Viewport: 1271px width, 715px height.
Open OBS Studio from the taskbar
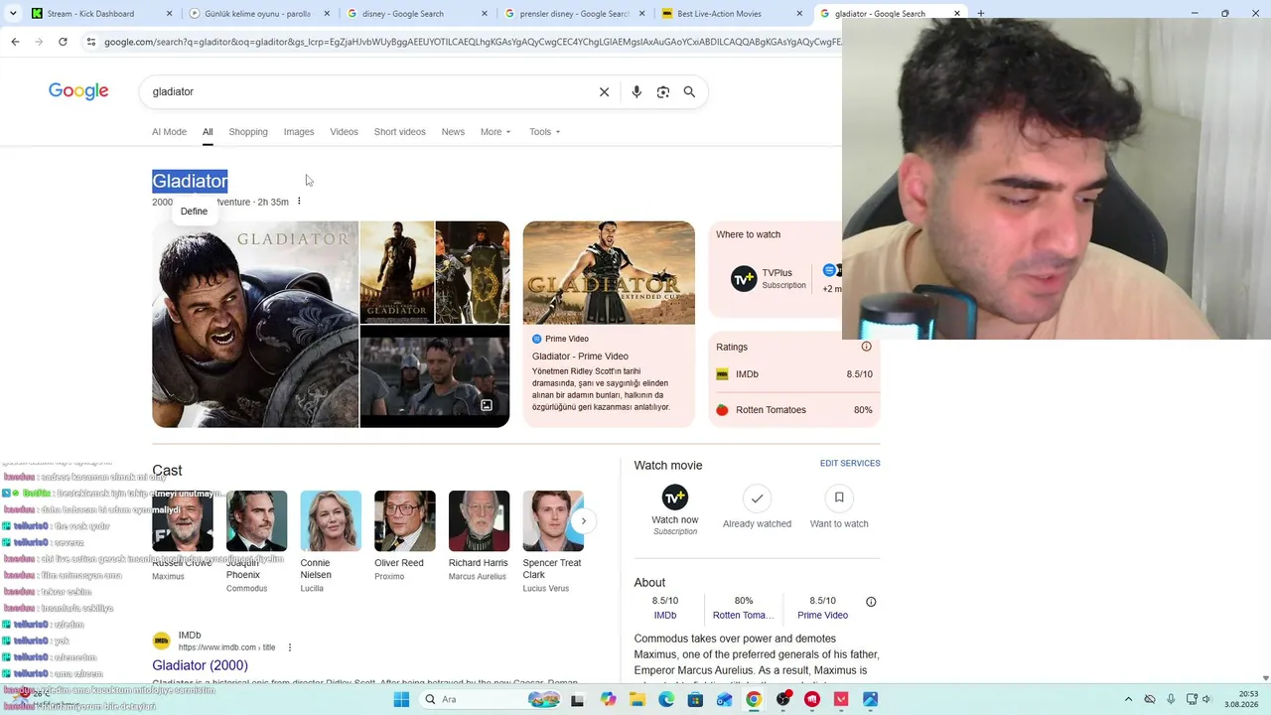(783, 699)
